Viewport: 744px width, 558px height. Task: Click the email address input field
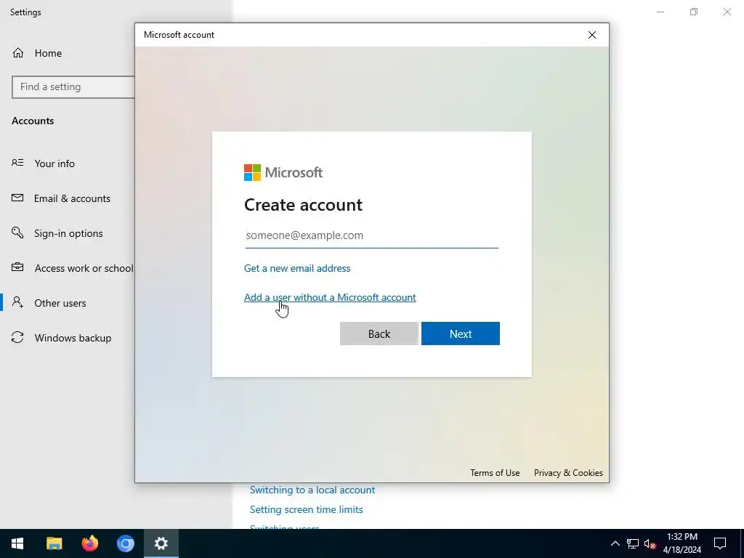pos(371,235)
